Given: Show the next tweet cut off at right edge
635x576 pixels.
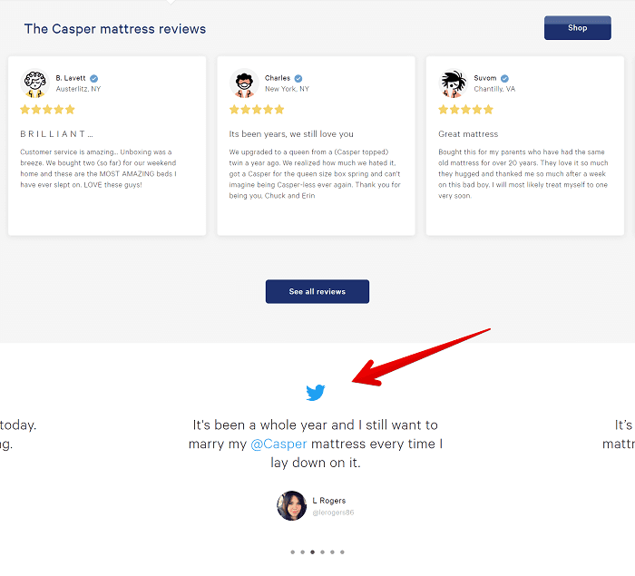Looking at the screenshot, I should (619, 434).
